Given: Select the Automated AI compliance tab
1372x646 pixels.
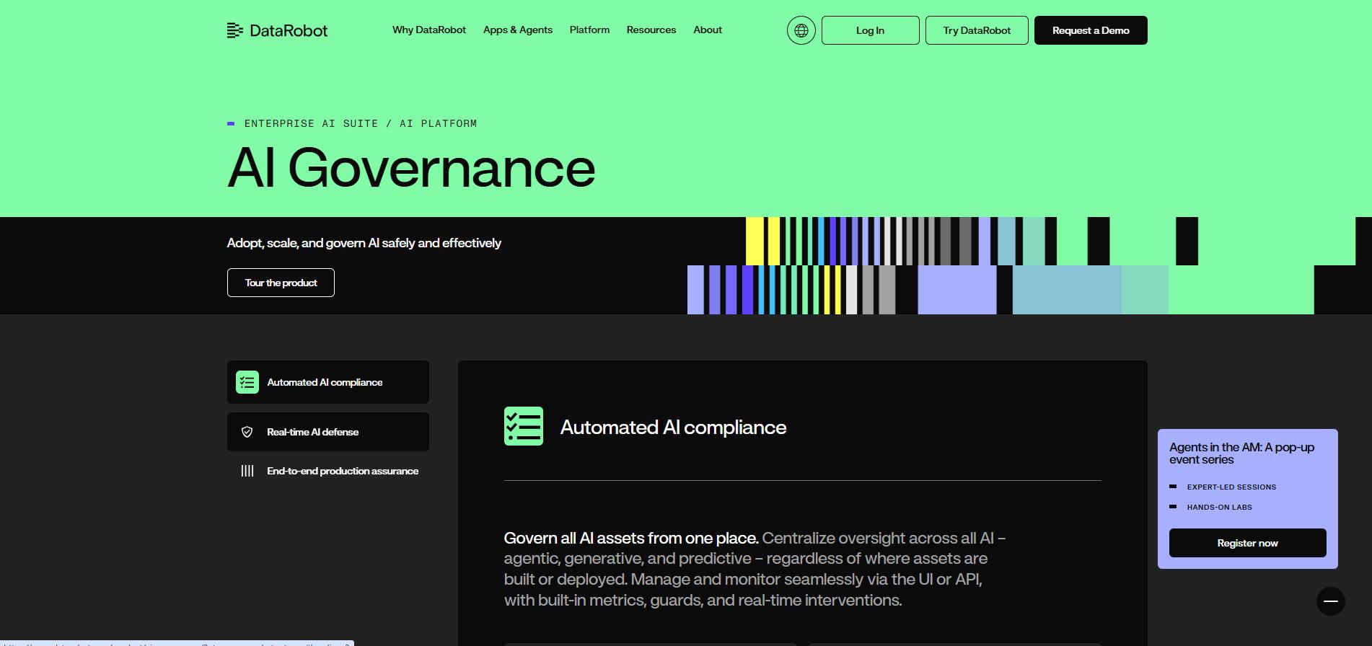Looking at the screenshot, I should (x=328, y=382).
